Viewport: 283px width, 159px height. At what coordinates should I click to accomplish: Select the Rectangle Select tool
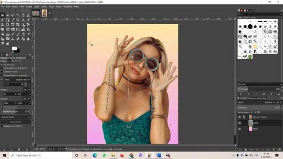[x=3, y=15]
